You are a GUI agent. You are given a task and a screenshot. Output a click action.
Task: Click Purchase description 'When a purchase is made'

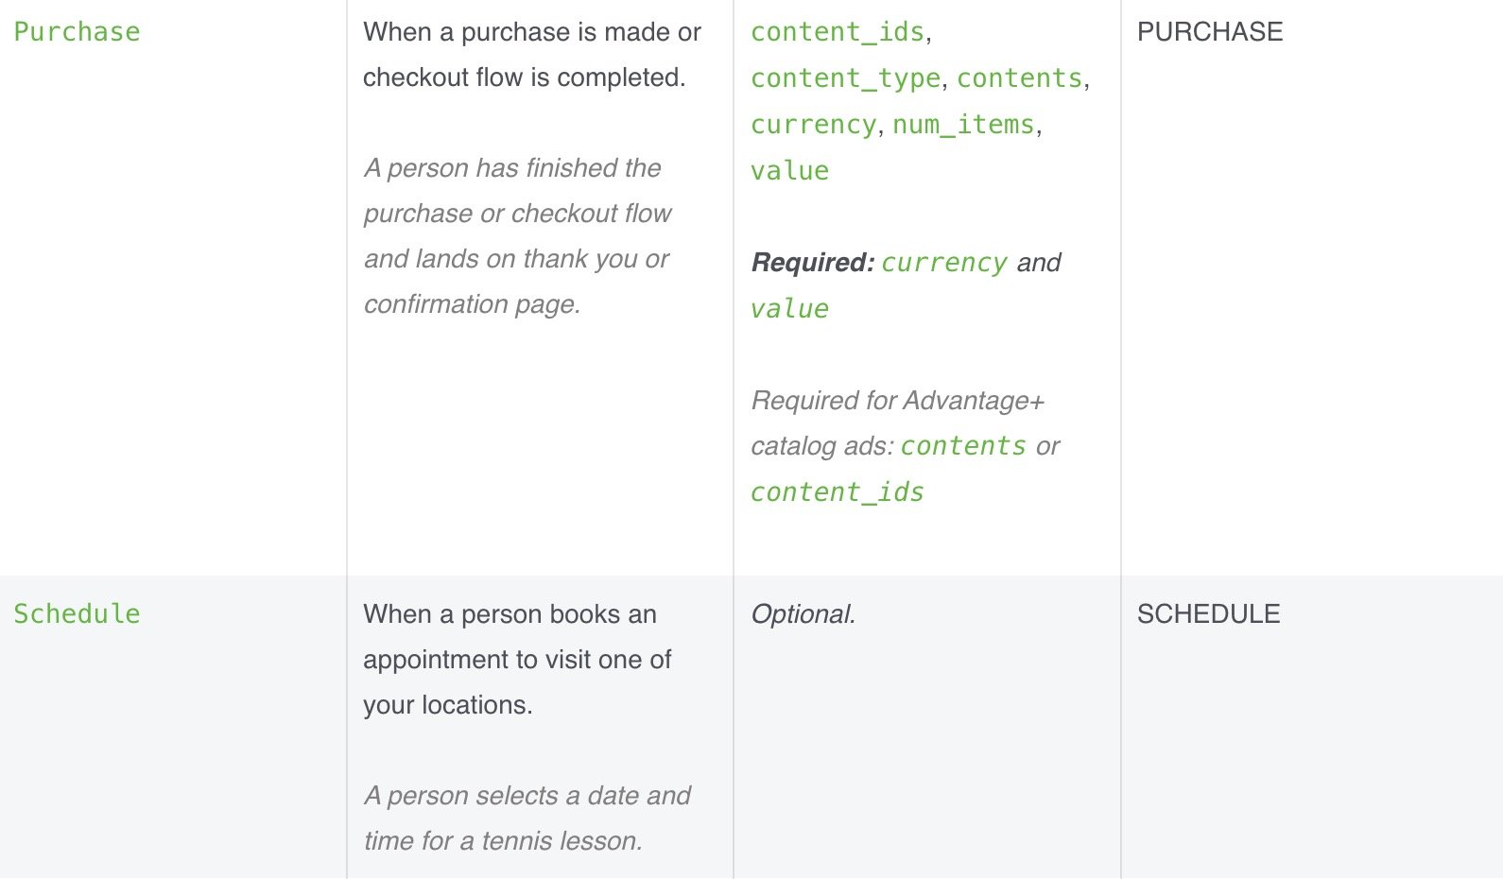point(532,55)
